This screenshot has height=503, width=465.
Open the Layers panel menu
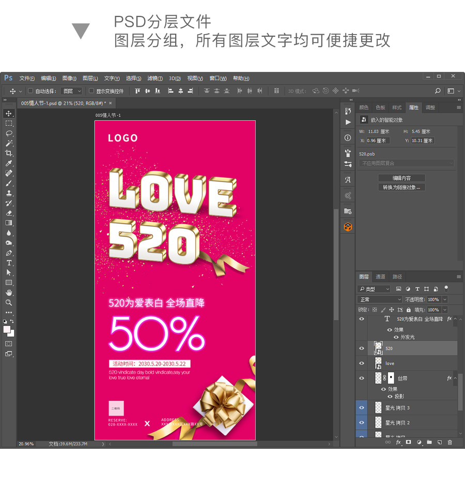pos(459,276)
